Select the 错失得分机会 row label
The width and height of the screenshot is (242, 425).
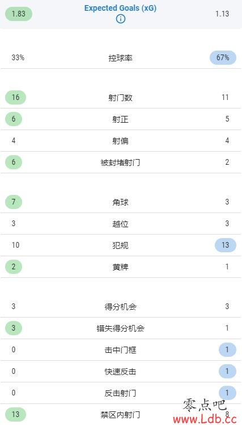(121, 328)
